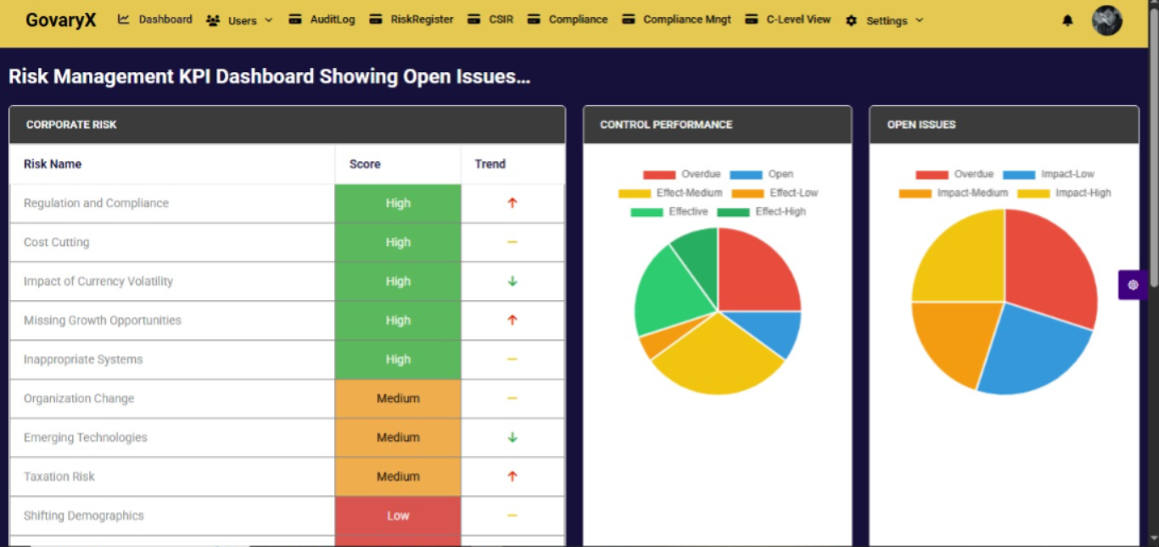The width and height of the screenshot is (1159, 547).
Task: Open the Compliance menu item
Action: [578, 20]
